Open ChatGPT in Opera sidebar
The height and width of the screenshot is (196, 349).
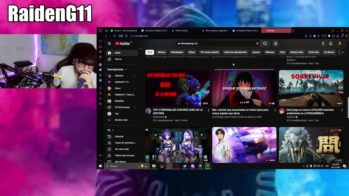(100, 65)
